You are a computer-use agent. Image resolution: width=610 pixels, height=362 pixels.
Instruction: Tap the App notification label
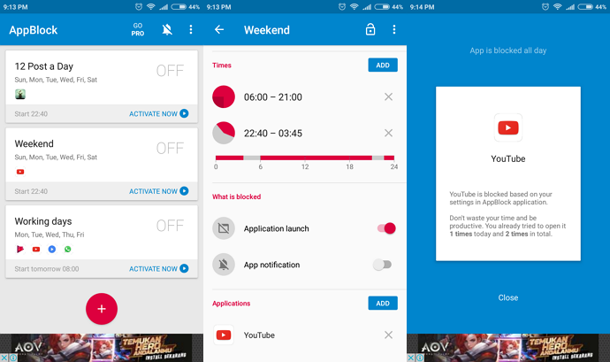(x=271, y=265)
